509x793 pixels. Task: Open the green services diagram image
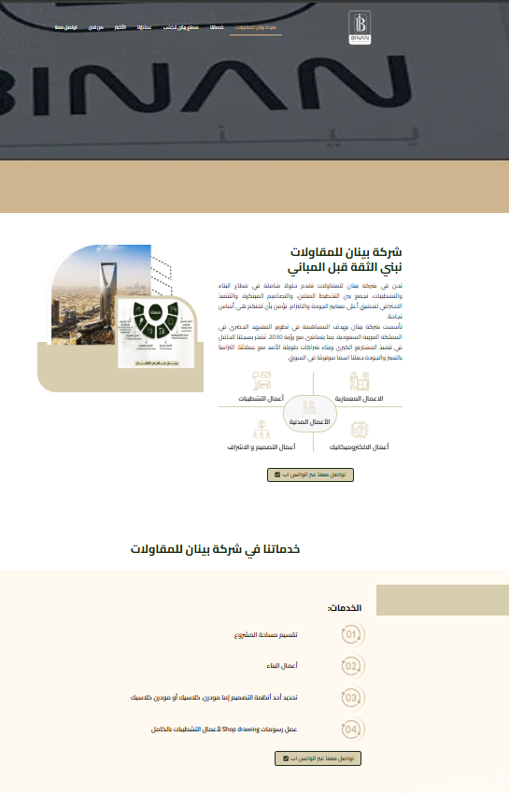(156, 333)
